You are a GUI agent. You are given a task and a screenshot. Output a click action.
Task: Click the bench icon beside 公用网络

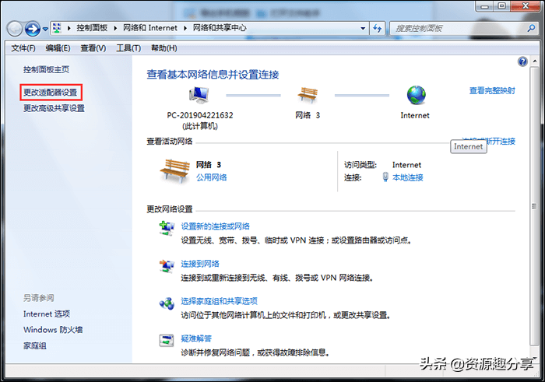pyautogui.click(x=175, y=171)
